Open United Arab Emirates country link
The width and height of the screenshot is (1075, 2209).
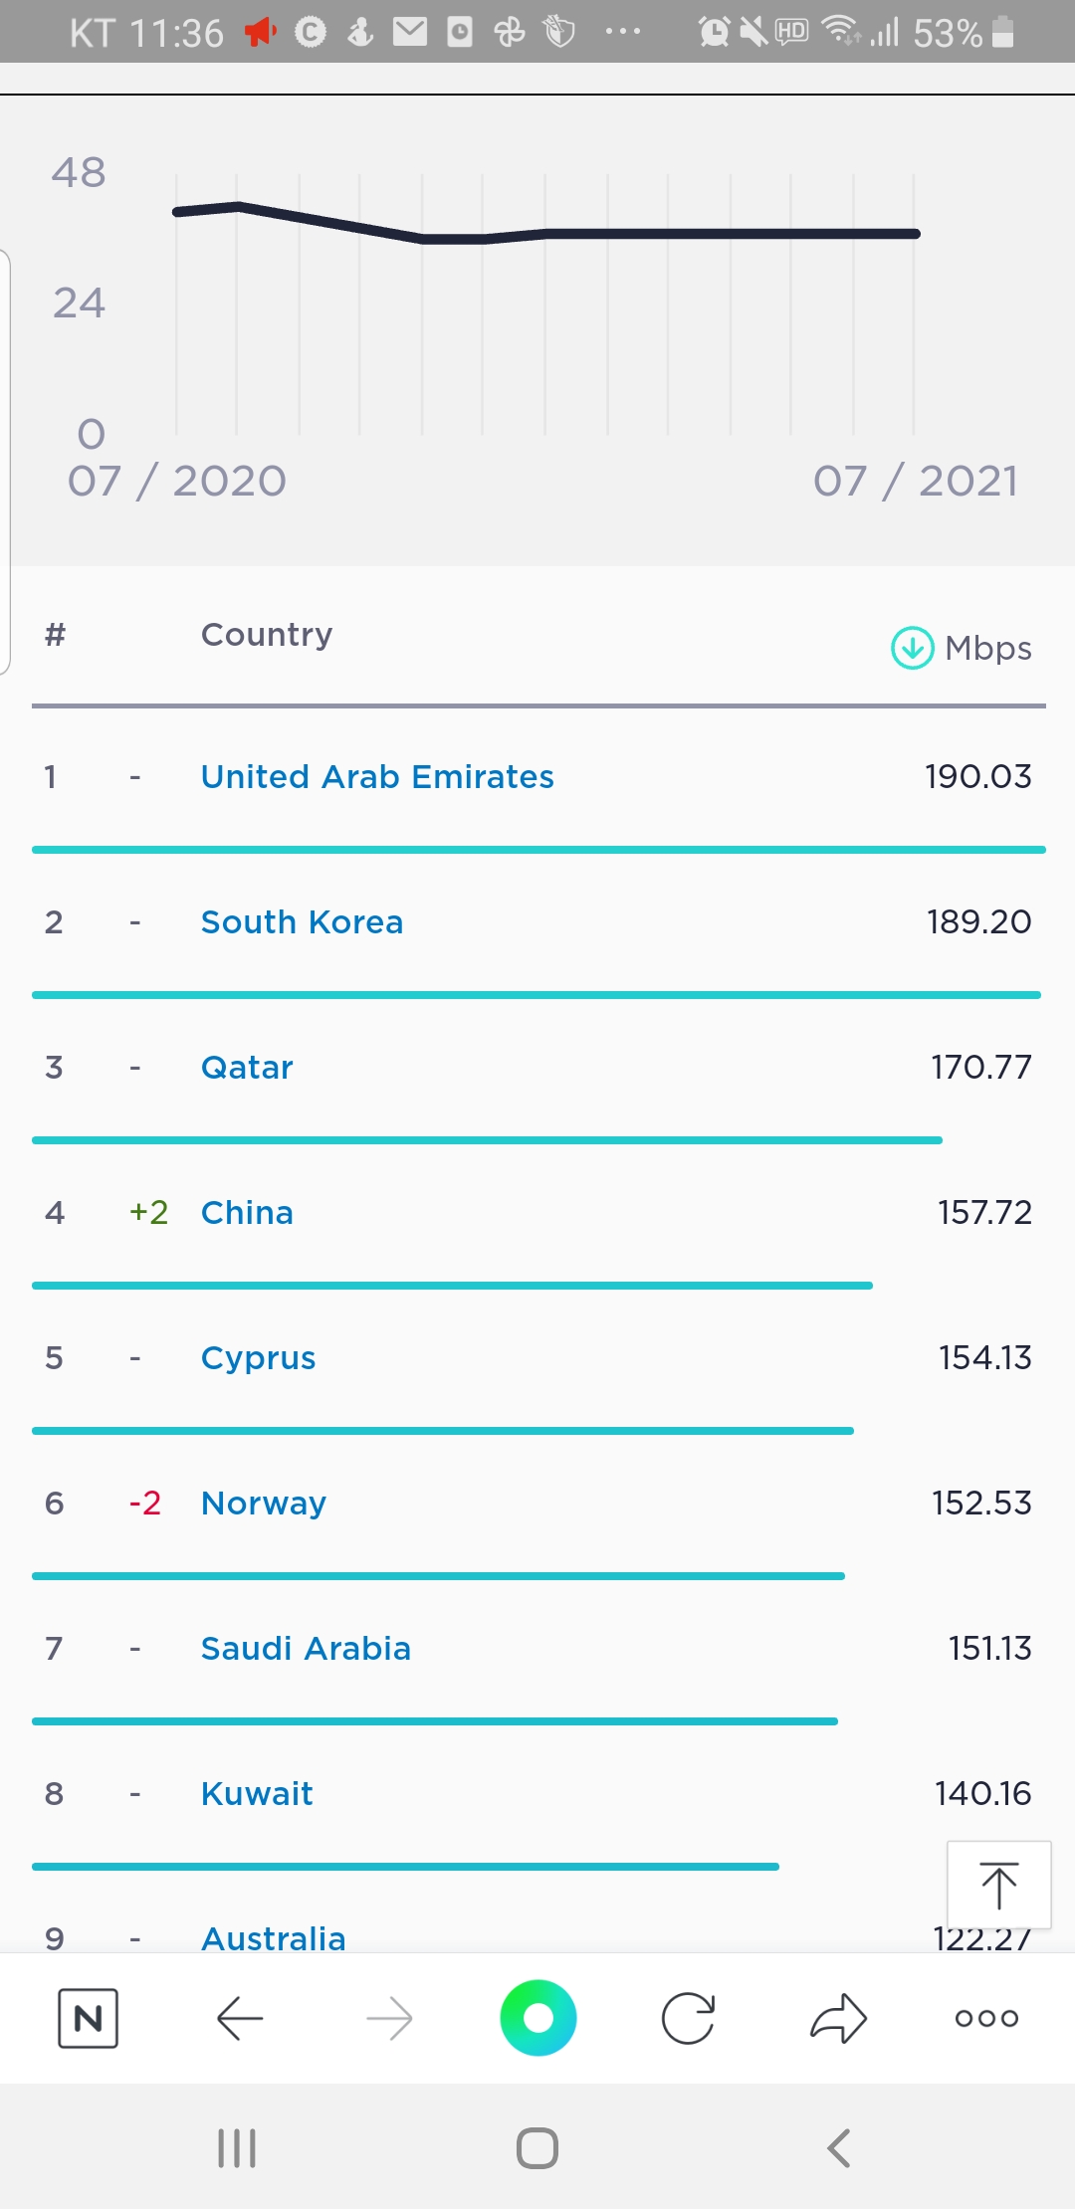click(x=377, y=777)
